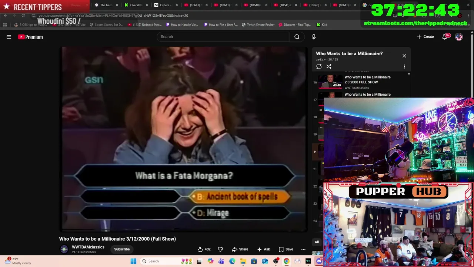The image size is (474, 267).
Task: Close the Who Wants to be a Millionaire playlist panel
Action: click(x=404, y=56)
